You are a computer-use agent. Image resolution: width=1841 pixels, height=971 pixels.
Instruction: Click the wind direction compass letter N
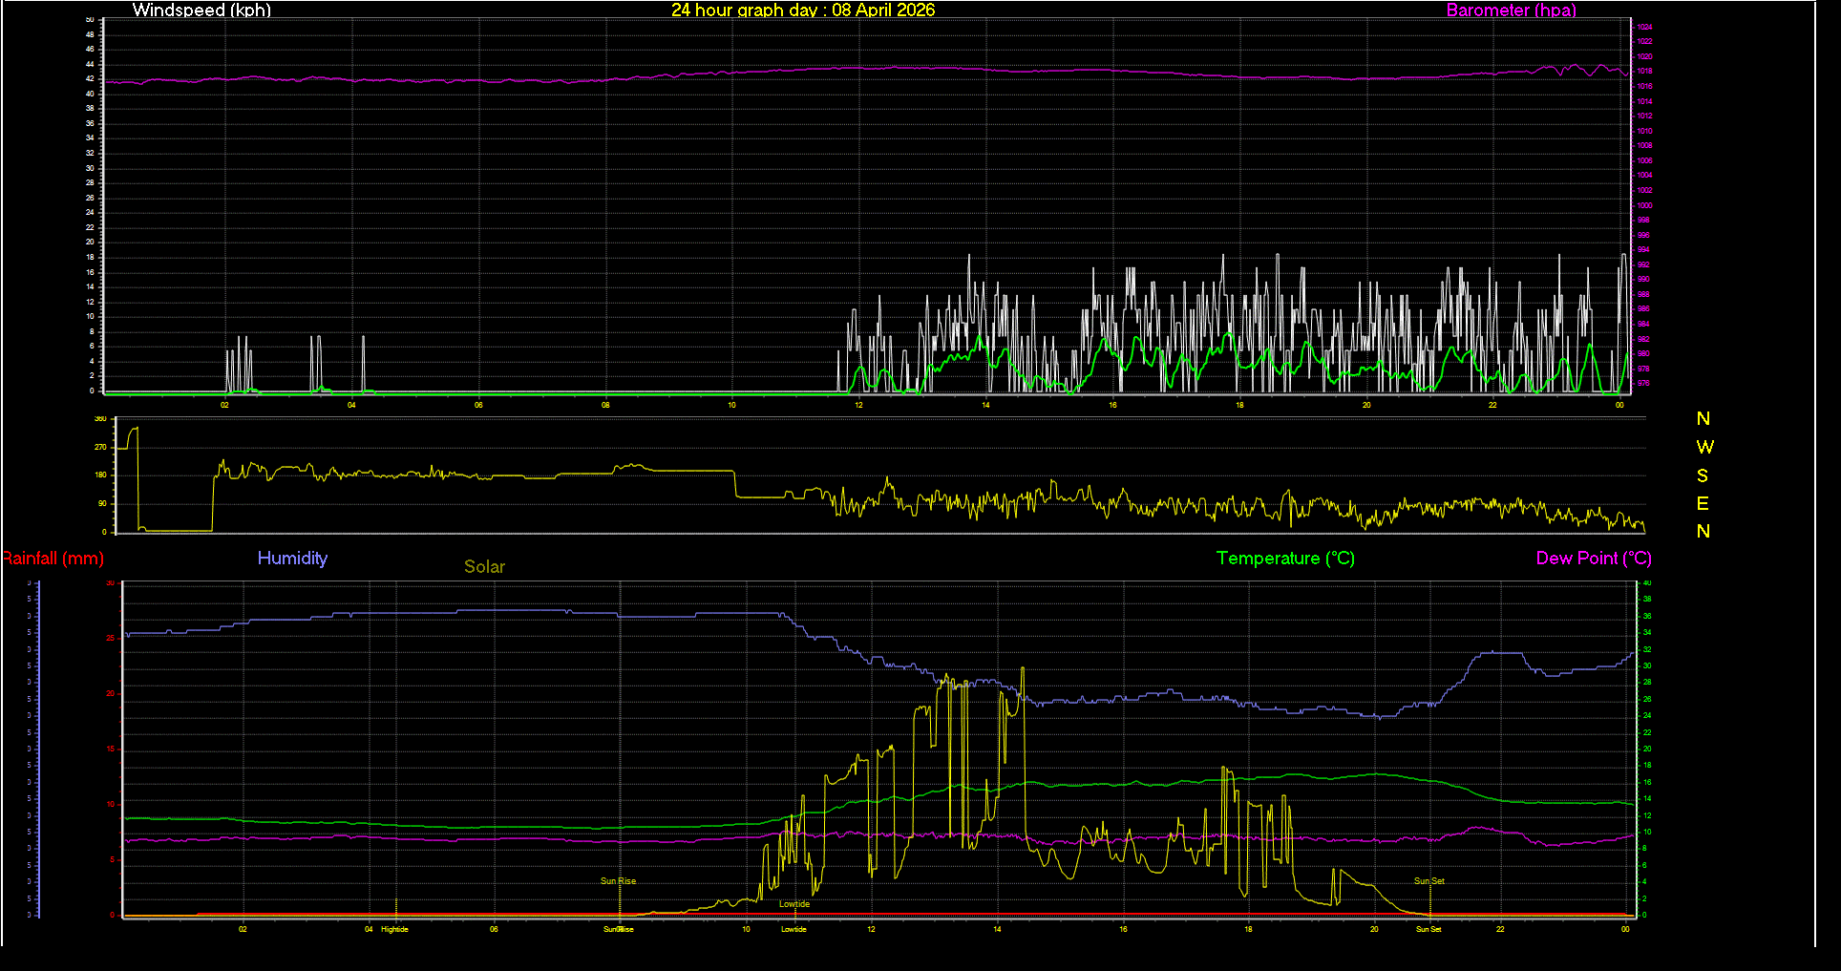coord(1703,418)
